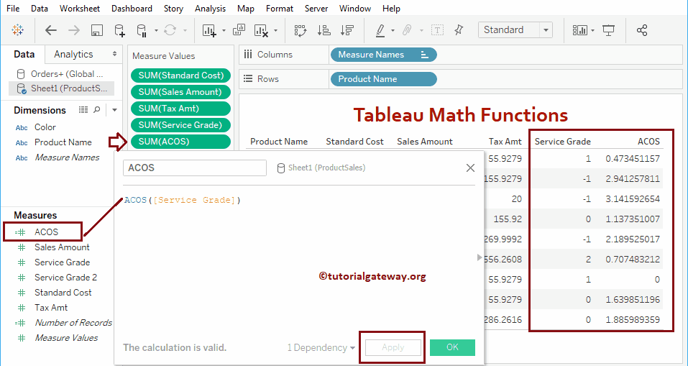688x366 pixels.
Task: Duplicate the sheet icon
Action: (x=239, y=30)
